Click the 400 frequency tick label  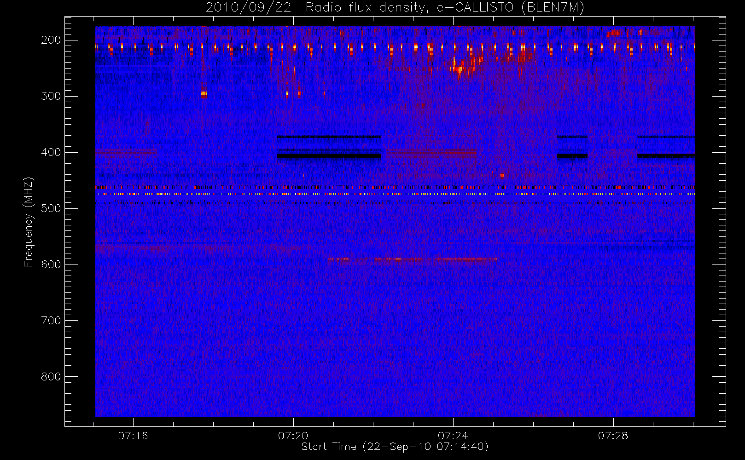click(51, 152)
